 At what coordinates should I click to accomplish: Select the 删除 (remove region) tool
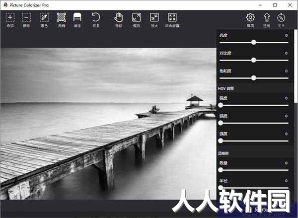[x=26, y=20]
